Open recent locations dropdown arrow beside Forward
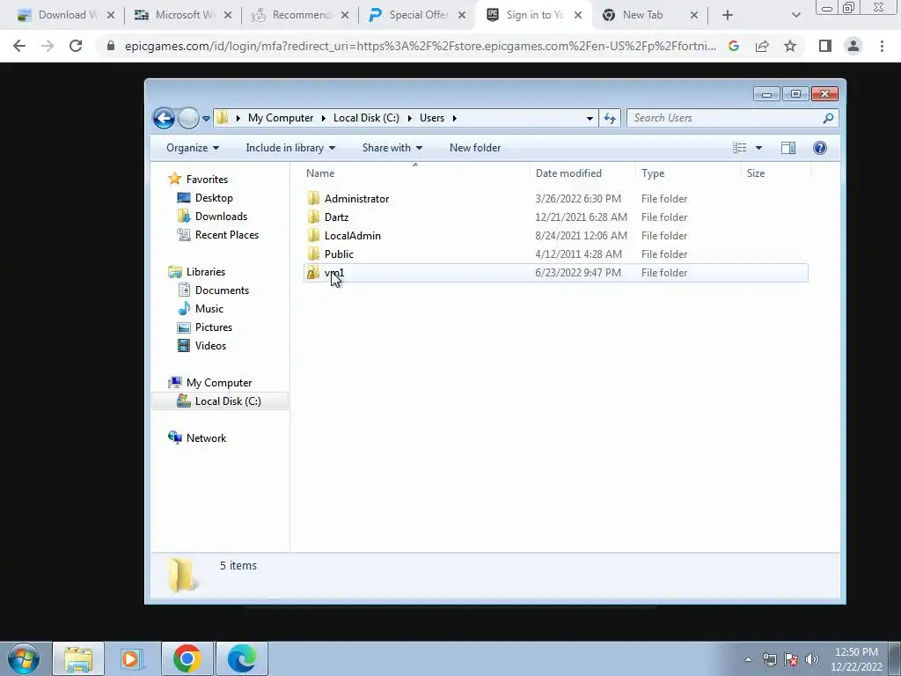 (x=206, y=119)
